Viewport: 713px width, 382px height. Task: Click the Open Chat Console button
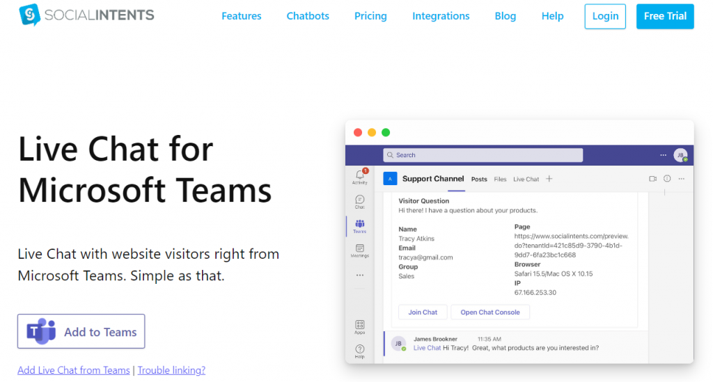coord(490,312)
